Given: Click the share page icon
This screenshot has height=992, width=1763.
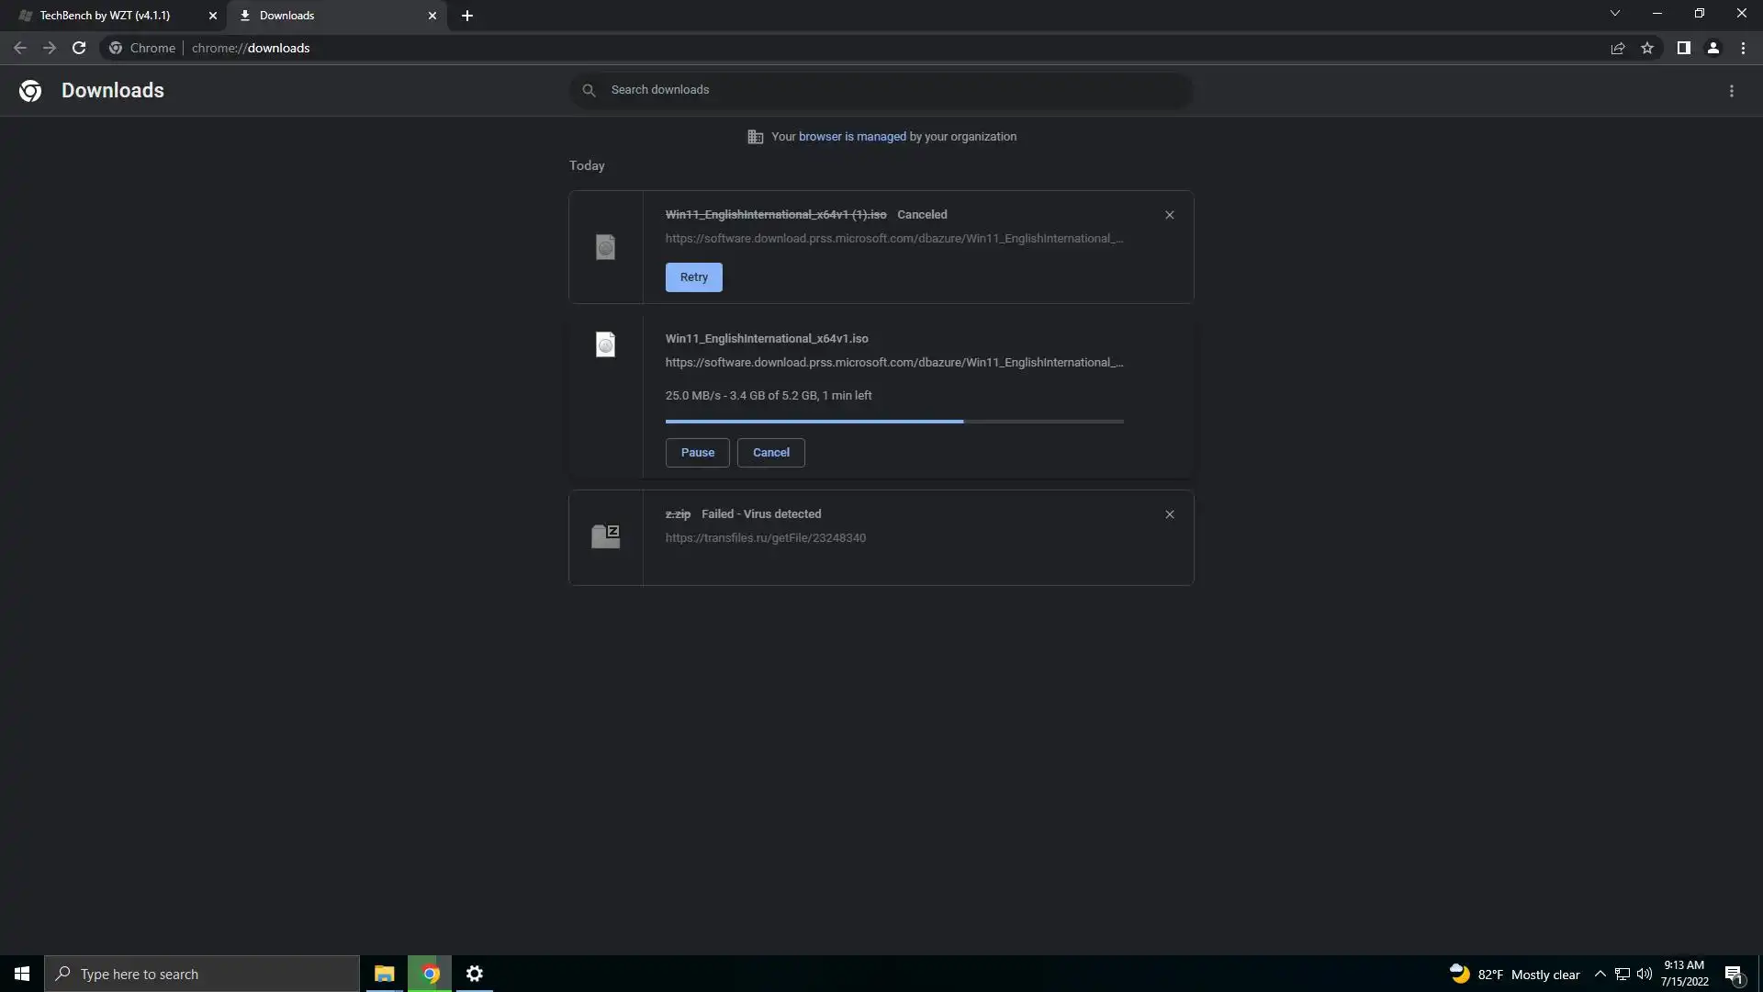Looking at the screenshot, I should 1618,49.
